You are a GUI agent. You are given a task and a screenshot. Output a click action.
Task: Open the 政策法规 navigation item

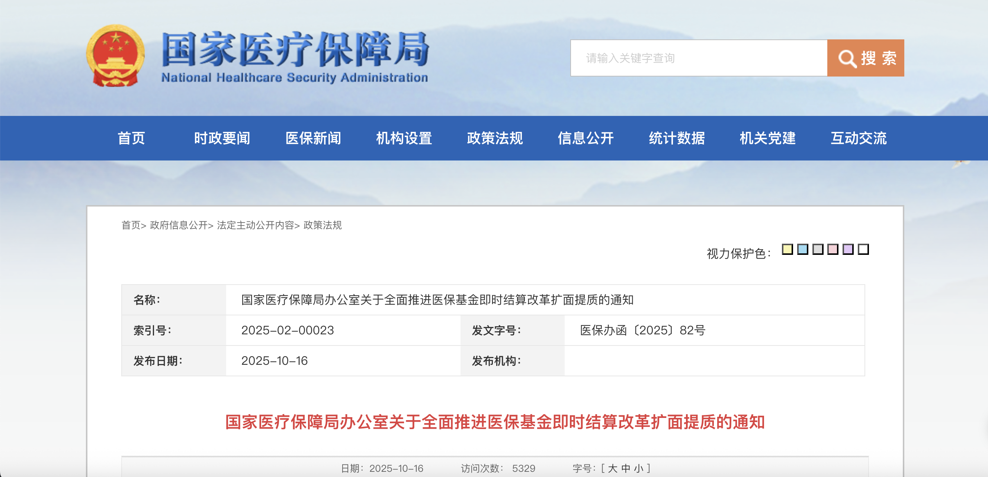[495, 138]
